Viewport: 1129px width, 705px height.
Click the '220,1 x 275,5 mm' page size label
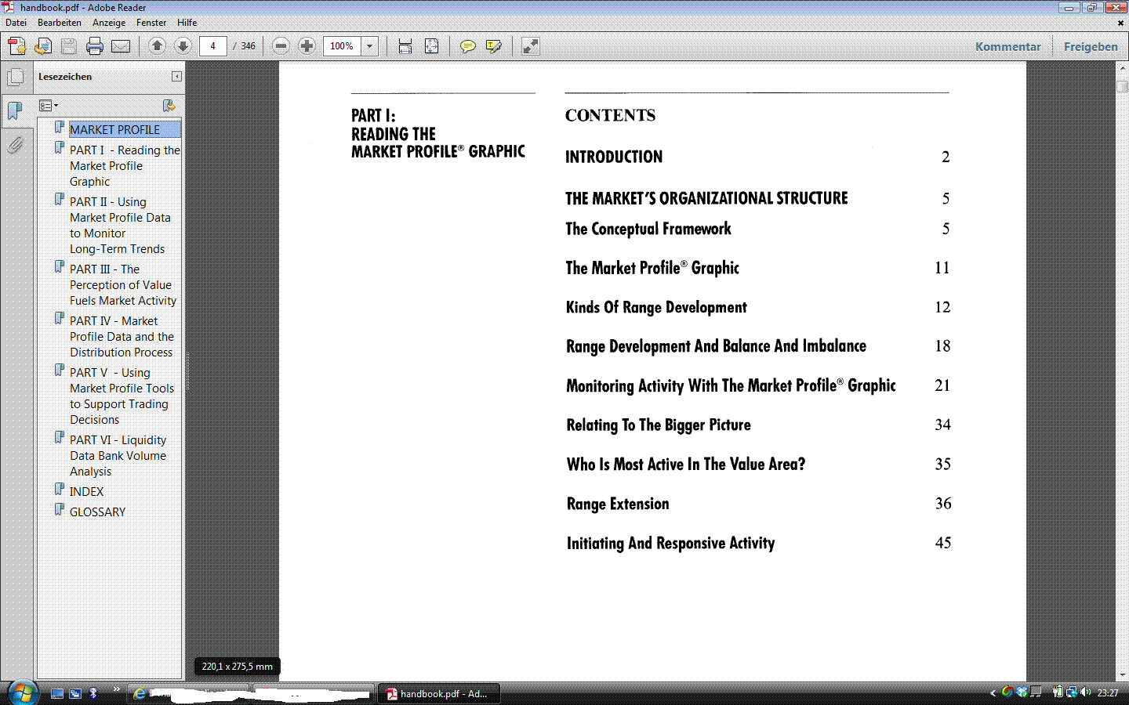pyautogui.click(x=238, y=667)
